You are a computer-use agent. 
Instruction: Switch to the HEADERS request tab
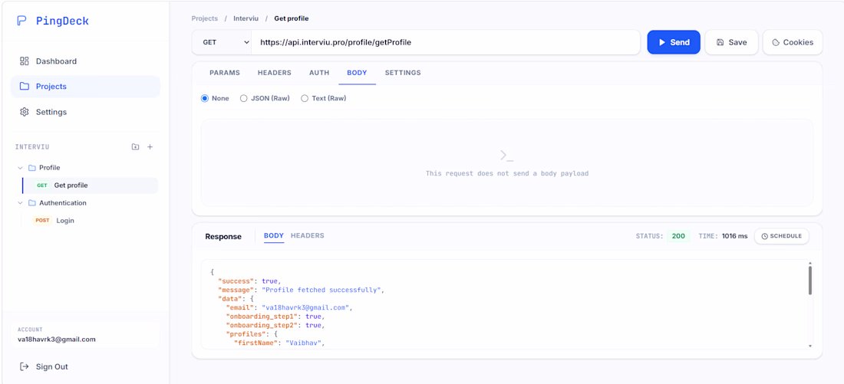tap(275, 73)
